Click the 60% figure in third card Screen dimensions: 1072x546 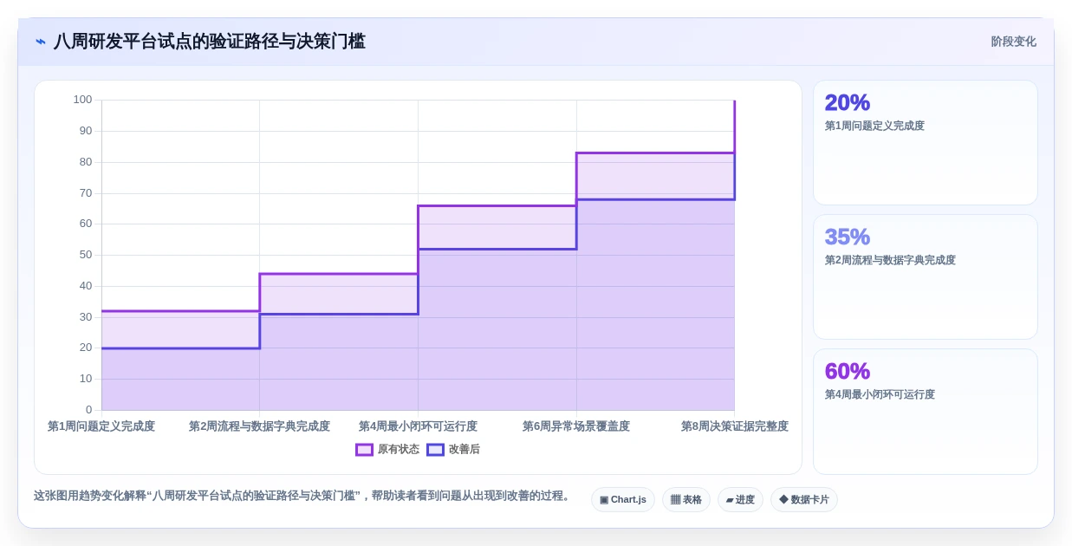click(848, 371)
